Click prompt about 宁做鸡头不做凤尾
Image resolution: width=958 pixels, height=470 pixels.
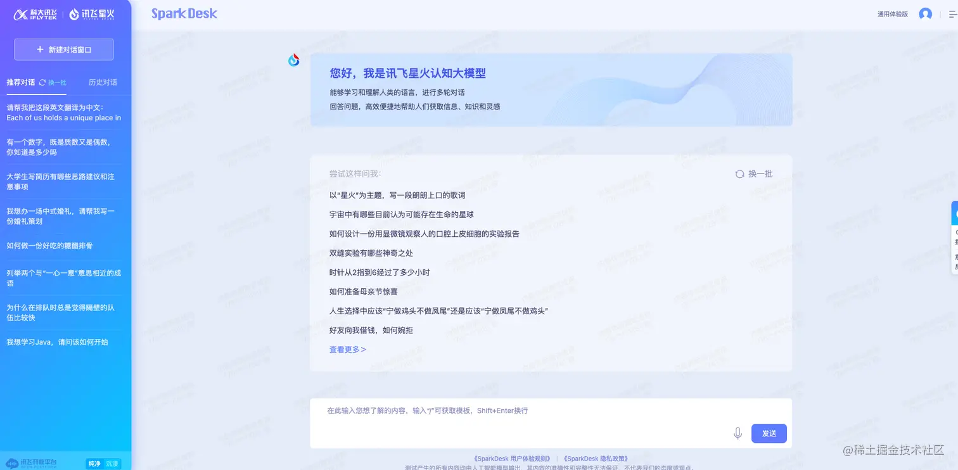(x=438, y=311)
